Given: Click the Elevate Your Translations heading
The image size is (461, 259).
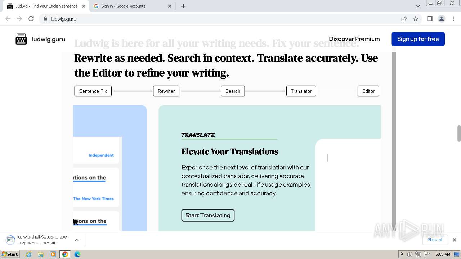Looking at the screenshot, I should tap(229, 151).
